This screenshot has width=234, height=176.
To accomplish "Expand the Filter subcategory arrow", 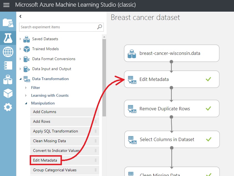I will click(26, 88).
